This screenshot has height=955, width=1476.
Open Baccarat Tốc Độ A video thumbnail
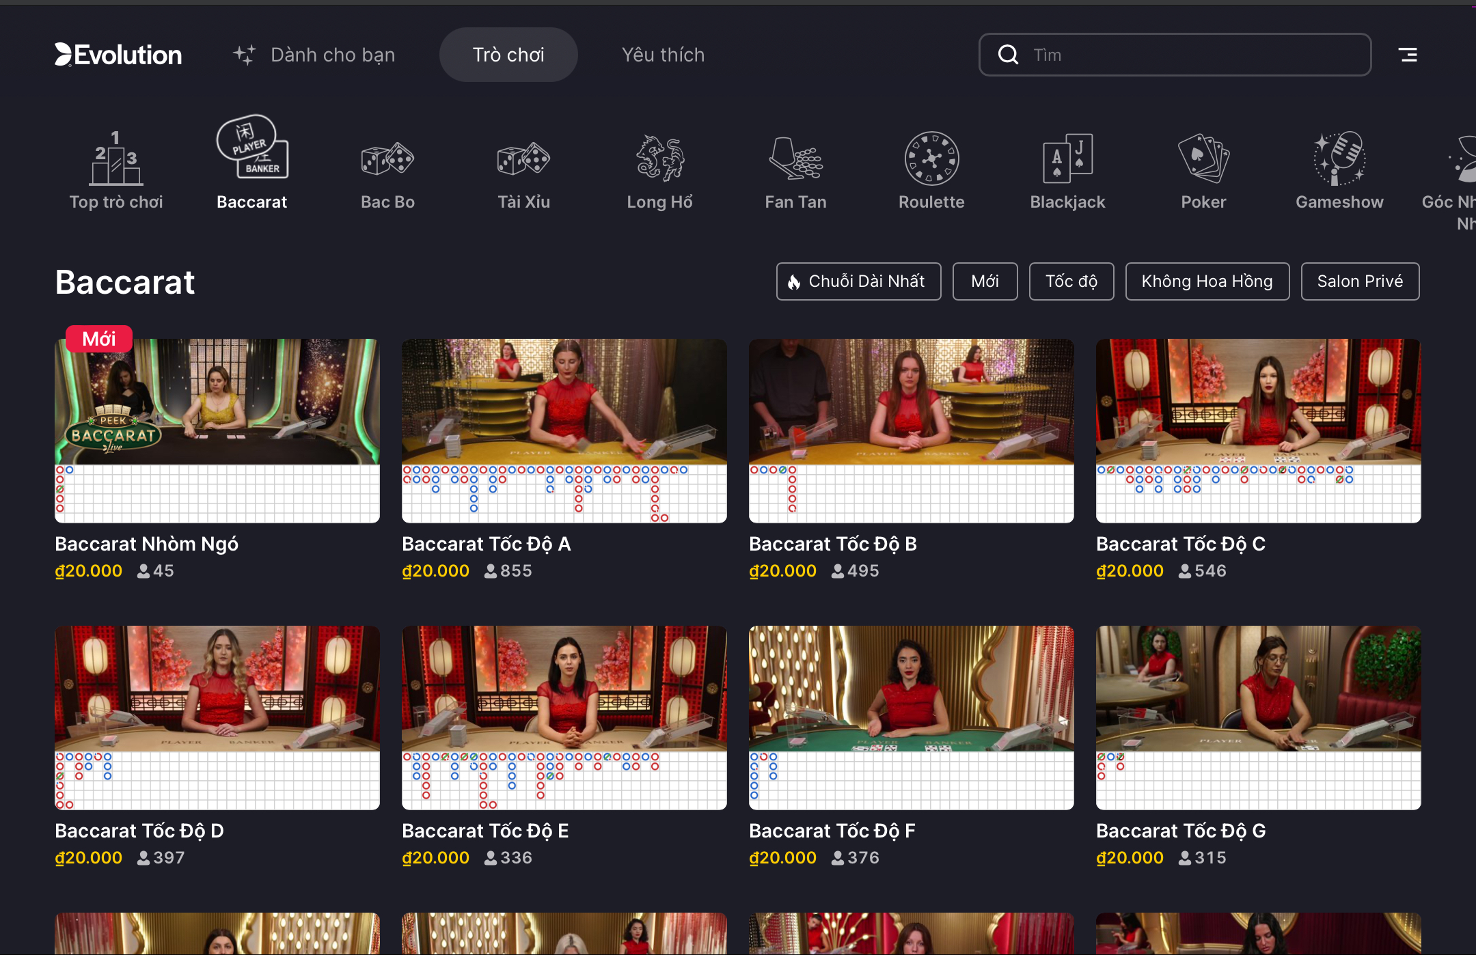click(x=564, y=402)
